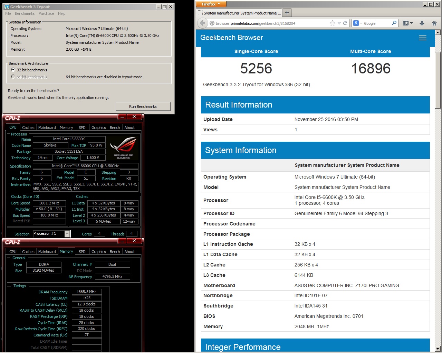Click the Firefox URL address field
Image resolution: width=442 pixels, height=353 pixels.
pos(271,23)
